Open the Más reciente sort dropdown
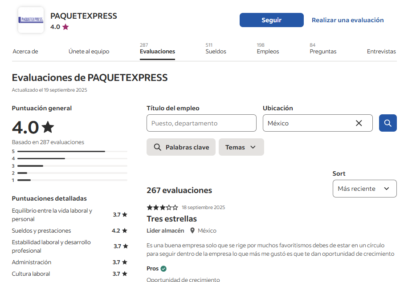Screen dimensions: 408x282 364,189
